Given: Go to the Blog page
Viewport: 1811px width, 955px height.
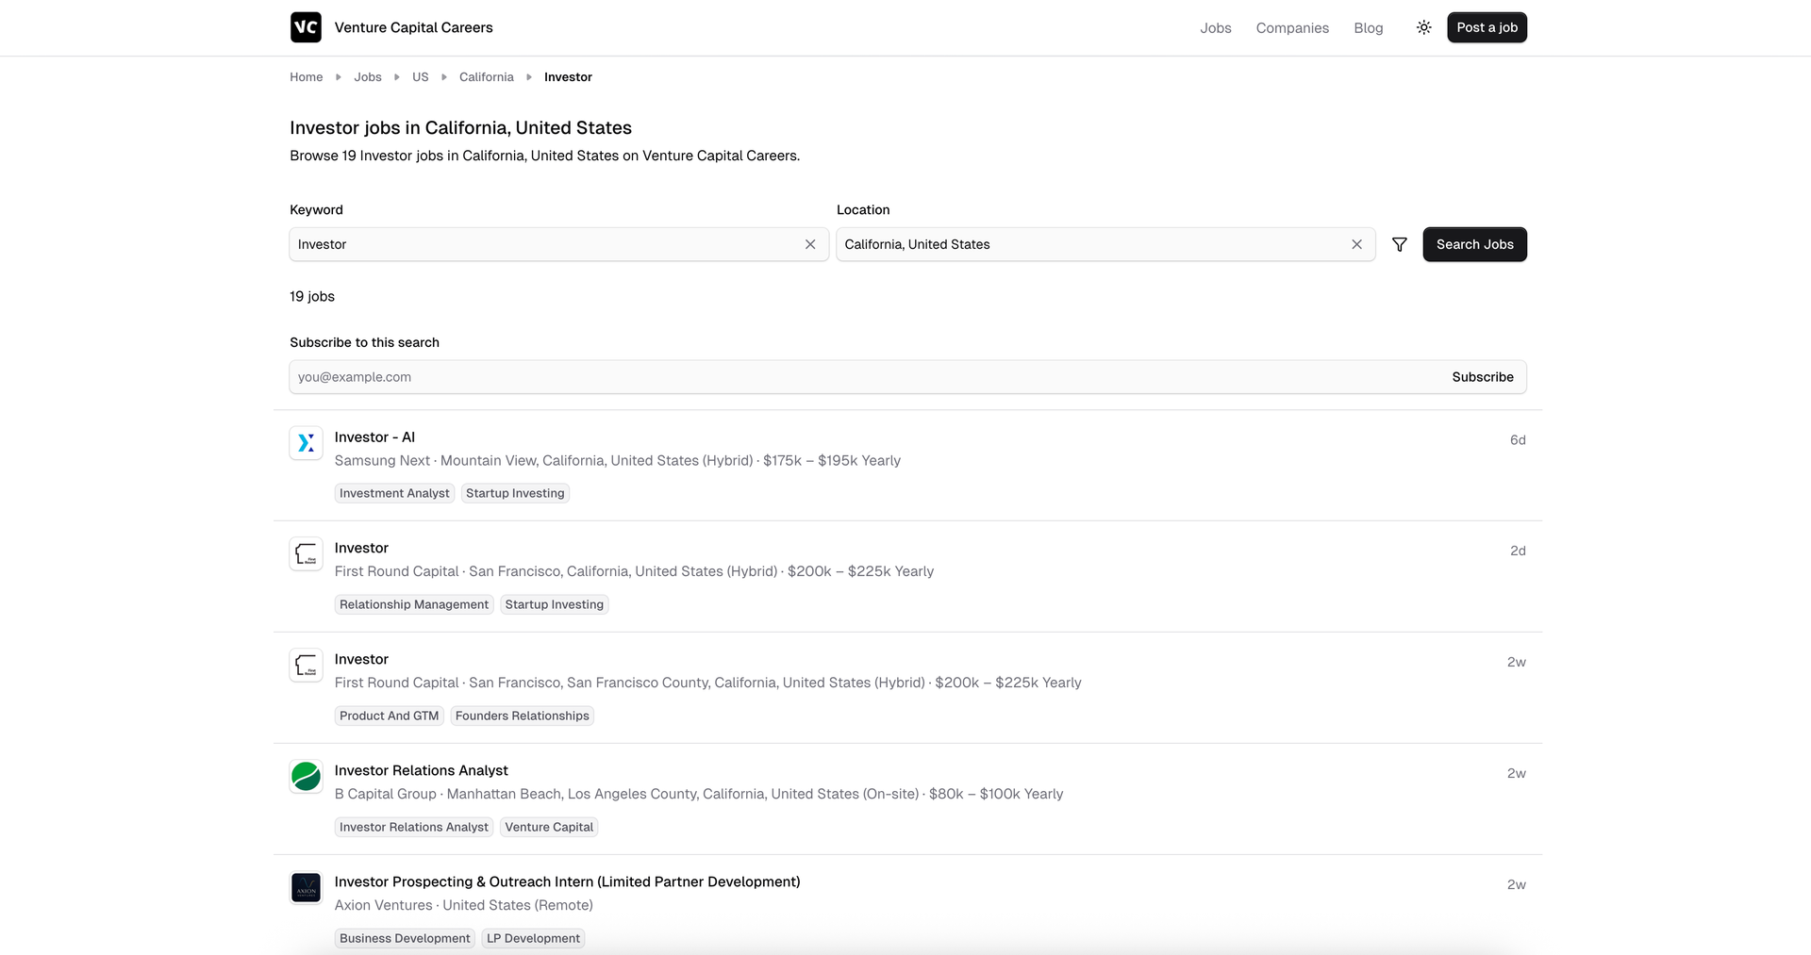Looking at the screenshot, I should pos(1368,28).
